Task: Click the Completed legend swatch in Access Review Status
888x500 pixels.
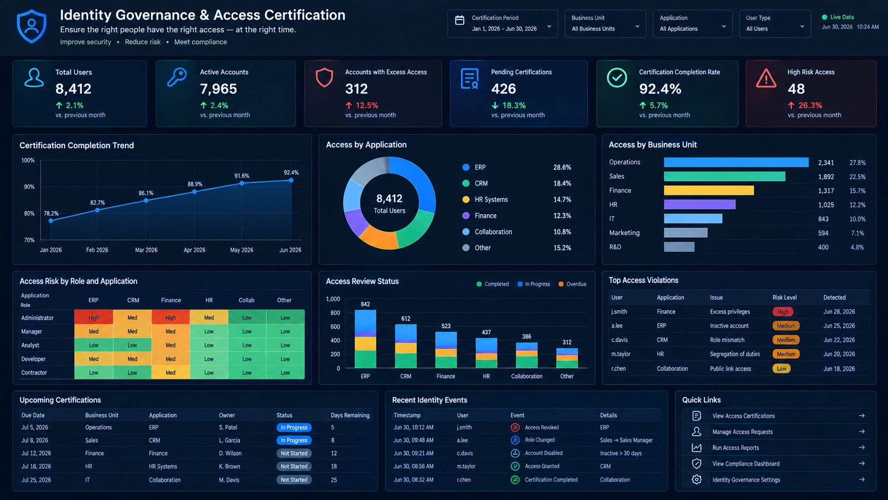Action: [x=479, y=284]
